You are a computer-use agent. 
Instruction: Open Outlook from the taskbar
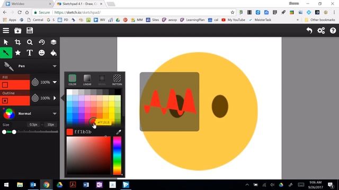click(33, 185)
